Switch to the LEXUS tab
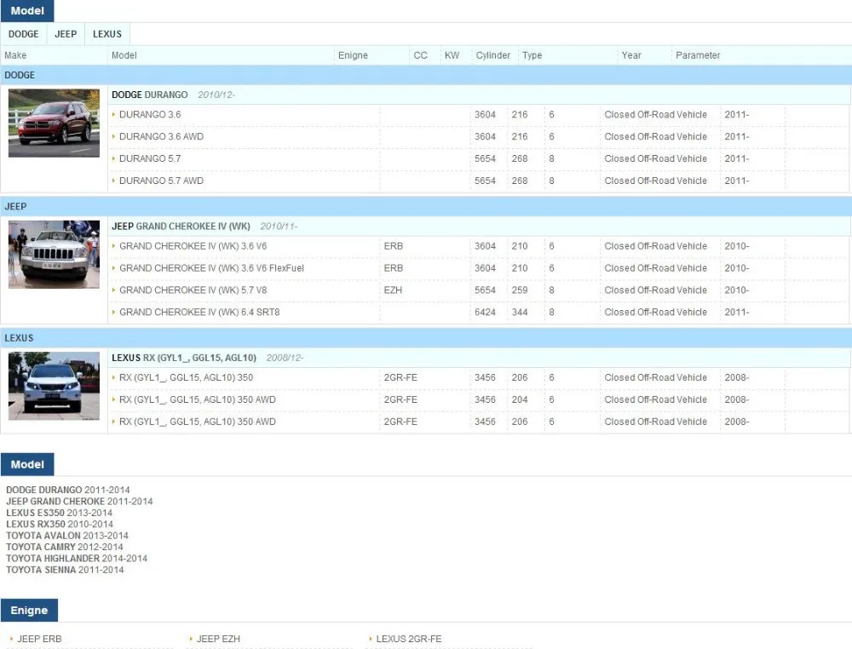This screenshot has height=649, width=852. pyautogui.click(x=107, y=34)
